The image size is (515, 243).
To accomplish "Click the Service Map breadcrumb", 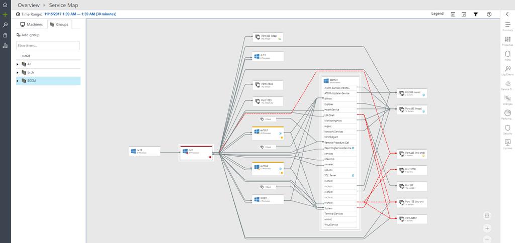I will [x=64, y=5].
